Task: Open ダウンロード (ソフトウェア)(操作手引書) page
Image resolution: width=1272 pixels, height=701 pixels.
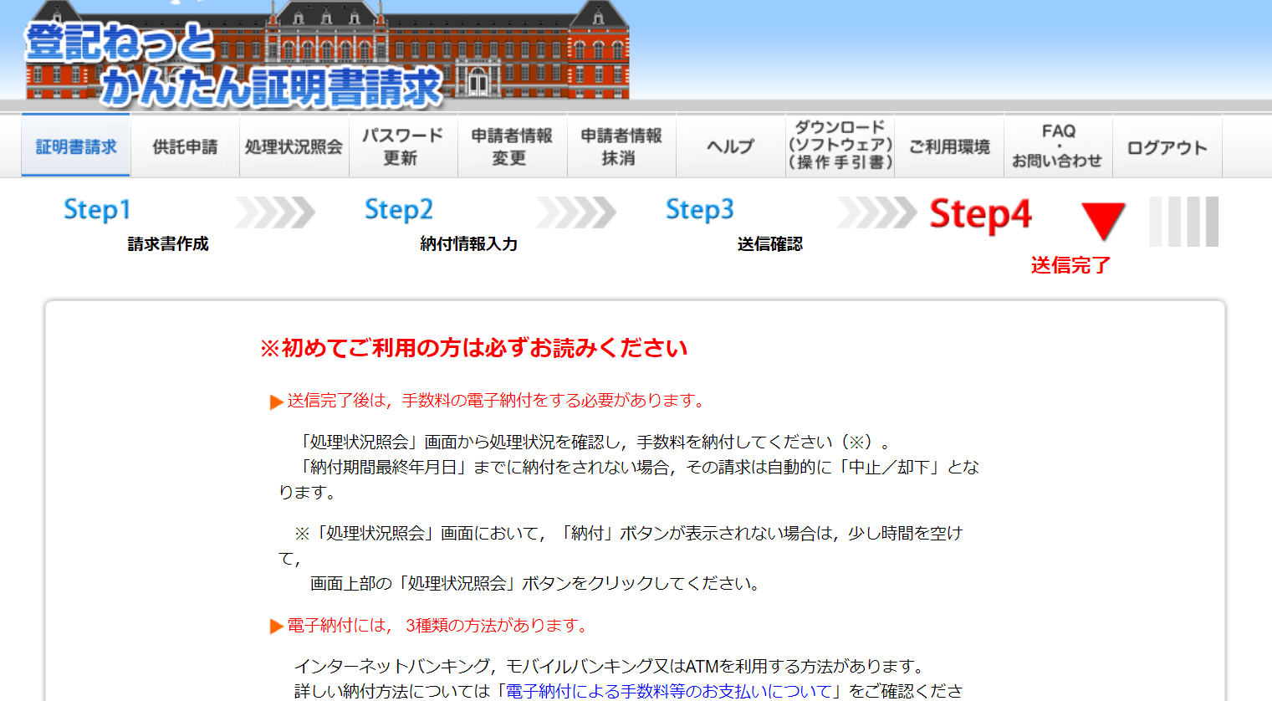Action: click(840, 146)
